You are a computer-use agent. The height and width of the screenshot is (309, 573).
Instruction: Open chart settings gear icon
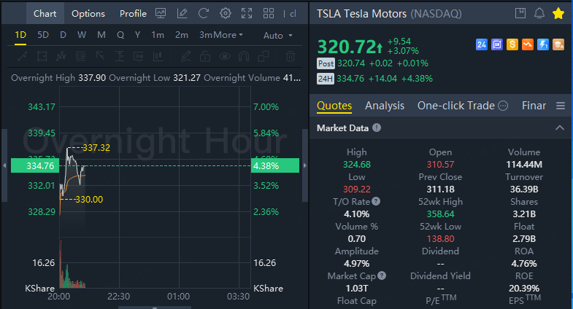click(225, 14)
